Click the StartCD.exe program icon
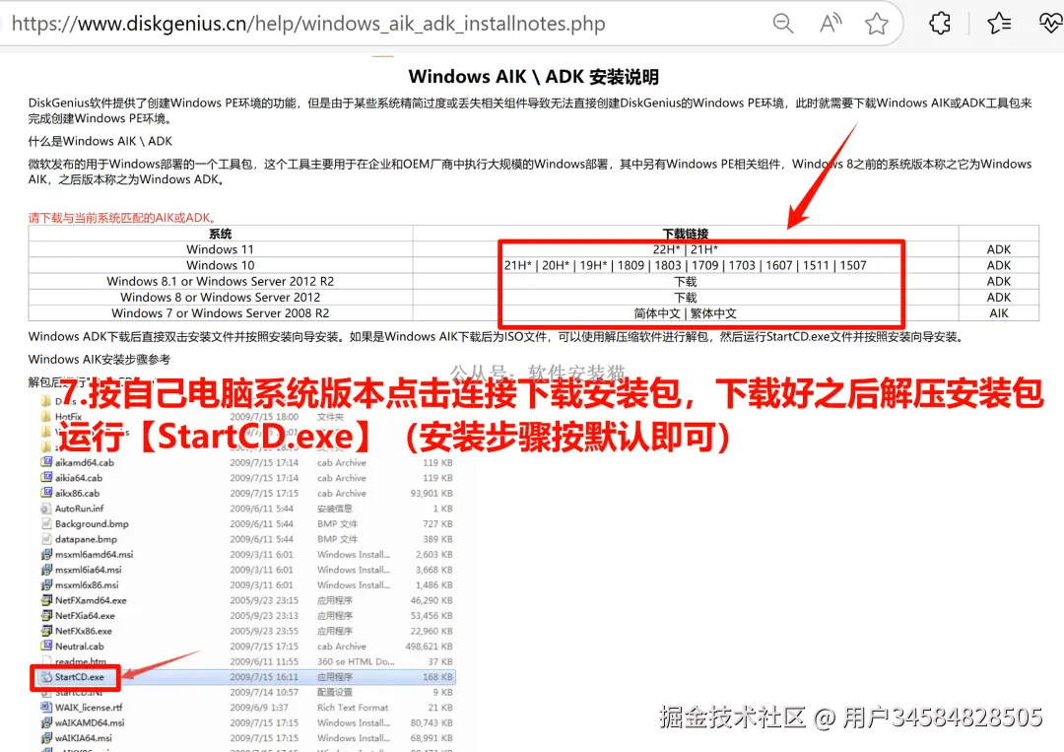This screenshot has width=1064, height=752. [x=46, y=677]
